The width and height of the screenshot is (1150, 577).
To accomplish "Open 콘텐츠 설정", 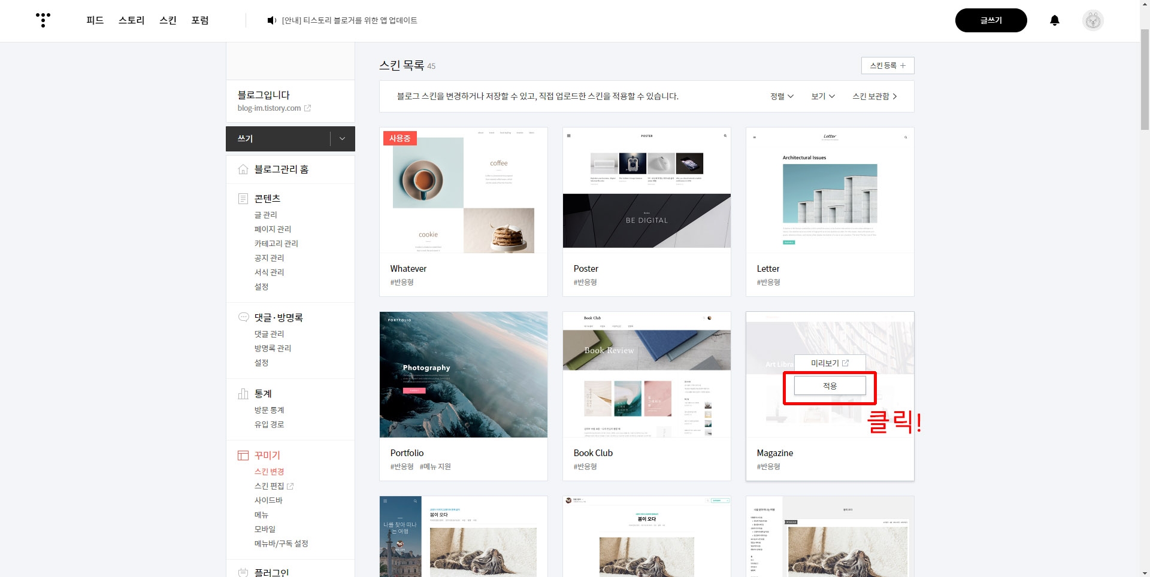I will (262, 287).
